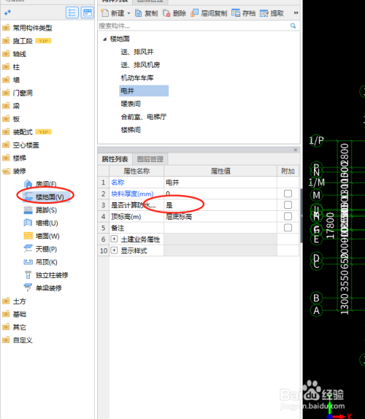Image resolution: width=365 pixels, height=419 pixels.
Task: Select 合前室、电梯厅 in component list
Action: 144,117
